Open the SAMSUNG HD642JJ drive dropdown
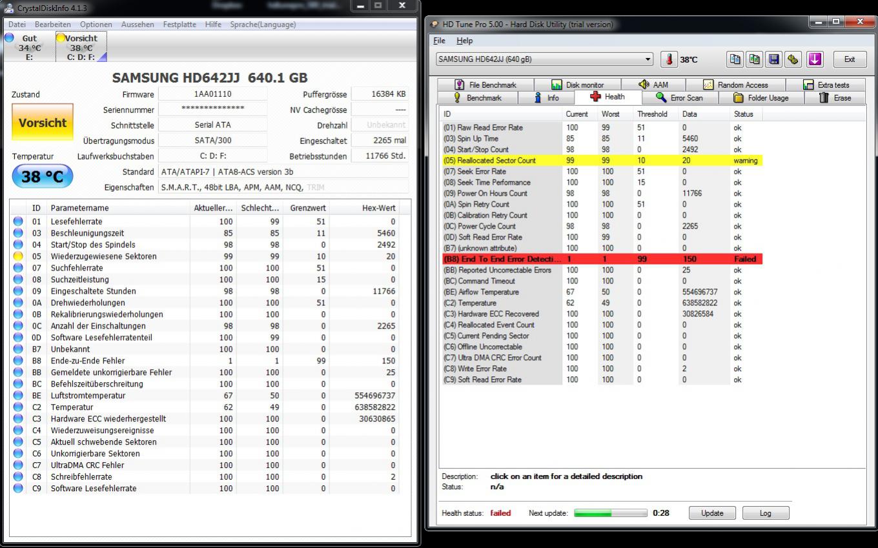The width and height of the screenshot is (878, 548). tap(545, 59)
